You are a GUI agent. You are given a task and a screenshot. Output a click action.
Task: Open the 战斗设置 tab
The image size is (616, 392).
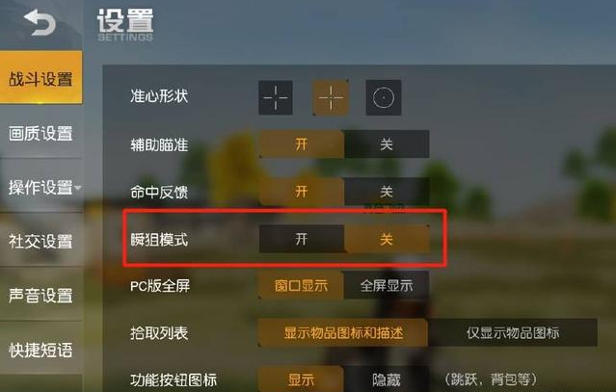click(40, 77)
